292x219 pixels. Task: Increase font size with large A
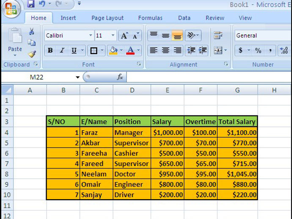click(x=124, y=36)
